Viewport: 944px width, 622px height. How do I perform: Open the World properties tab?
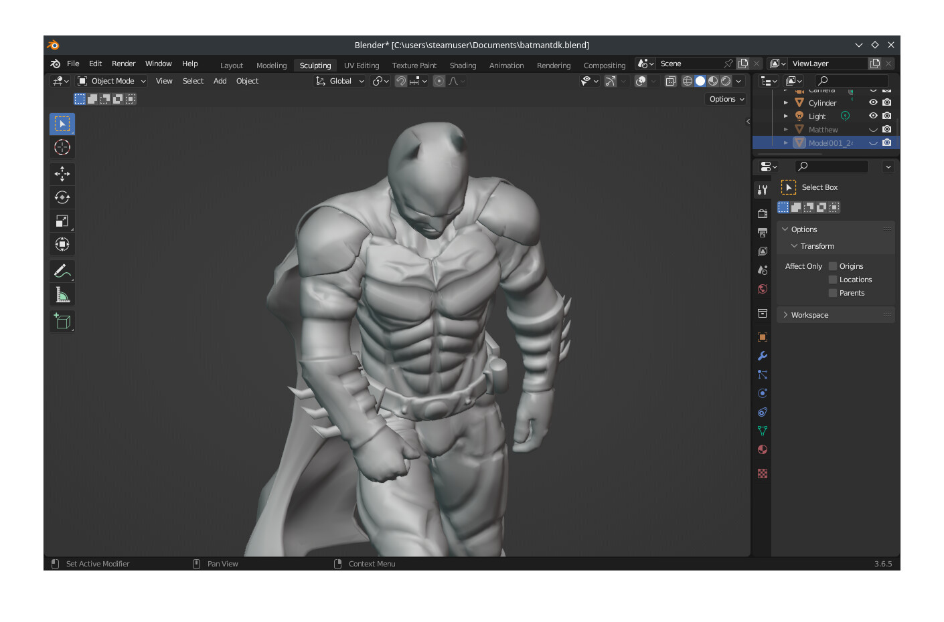[x=762, y=289]
